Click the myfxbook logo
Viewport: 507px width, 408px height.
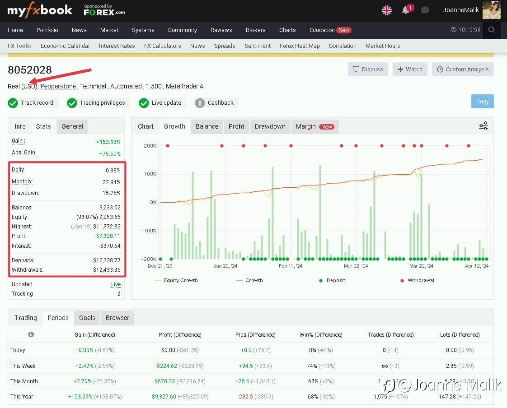[x=40, y=10]
